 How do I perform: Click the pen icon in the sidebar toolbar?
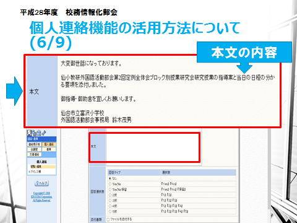click(x=44, y=133)
